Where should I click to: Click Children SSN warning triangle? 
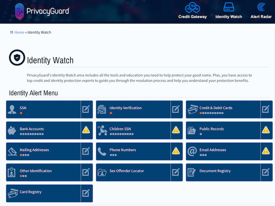(176, 130)
